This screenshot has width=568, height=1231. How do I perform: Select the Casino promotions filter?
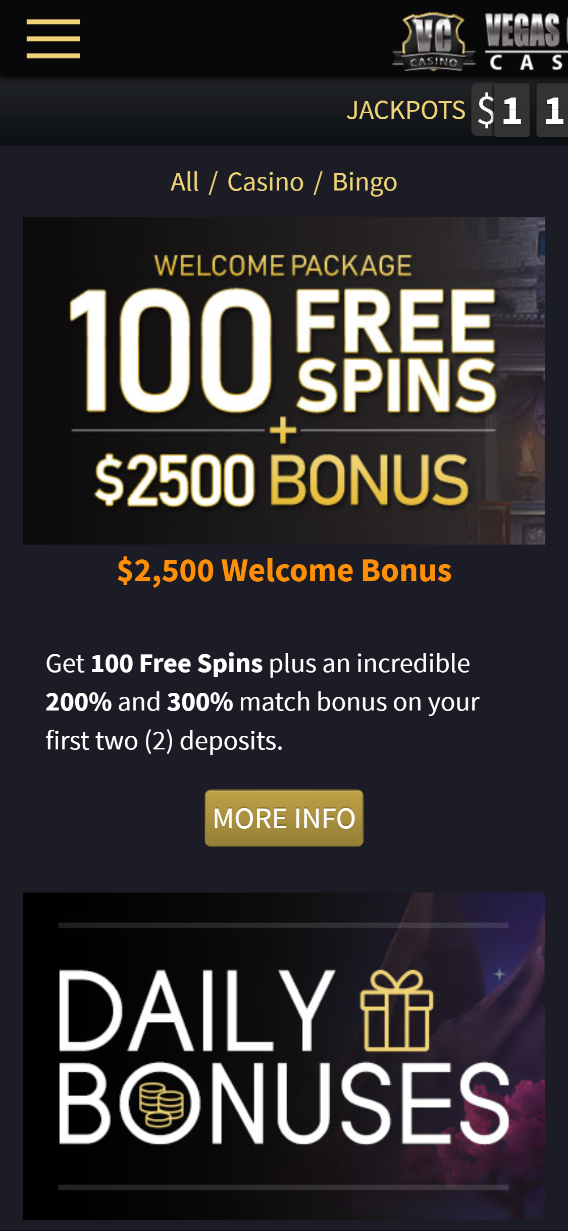tap(266, 182)
